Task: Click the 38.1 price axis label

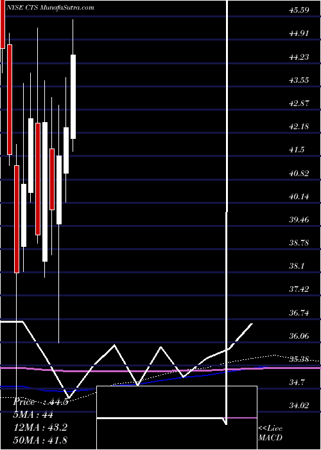Action: pyautogui.click(x=297, y=265)
